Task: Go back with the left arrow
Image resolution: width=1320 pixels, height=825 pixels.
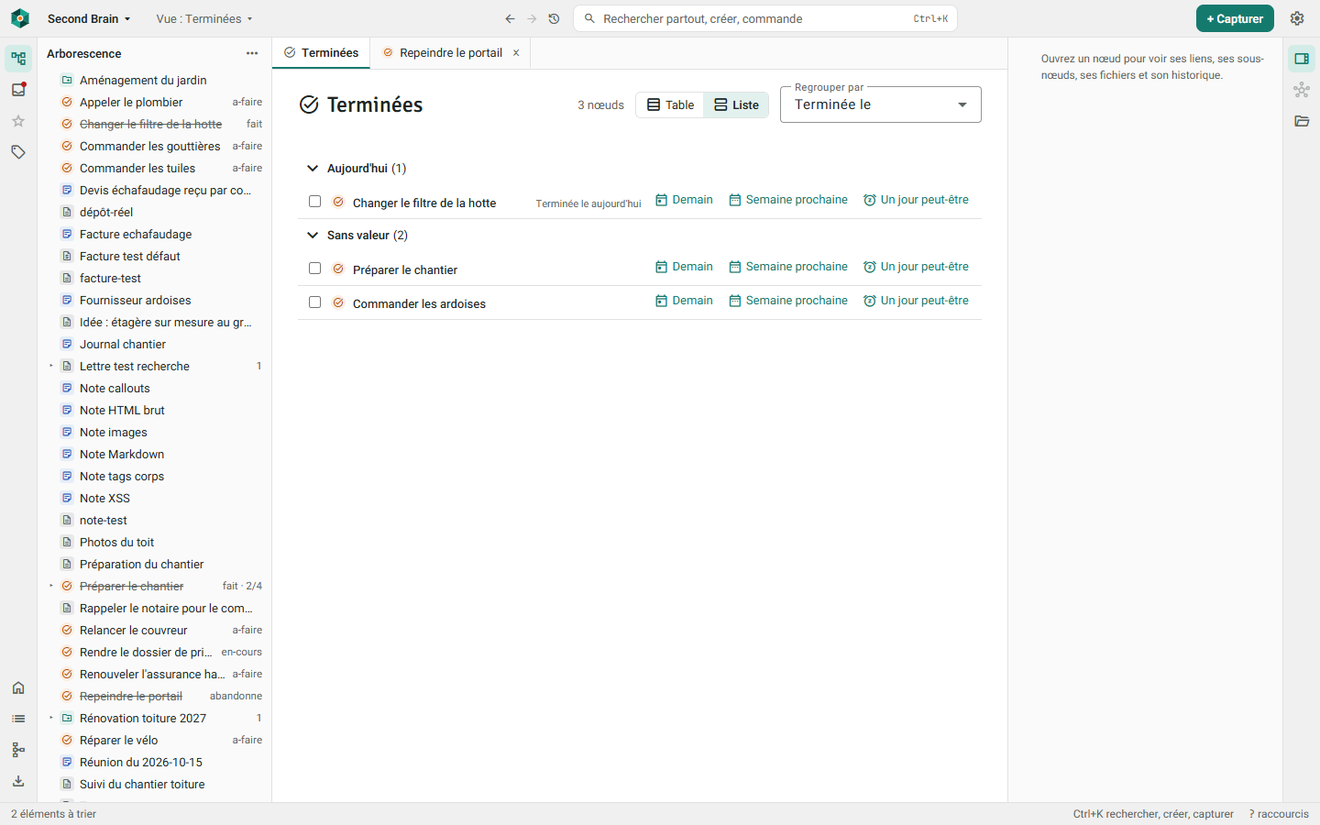Action: 510,18
